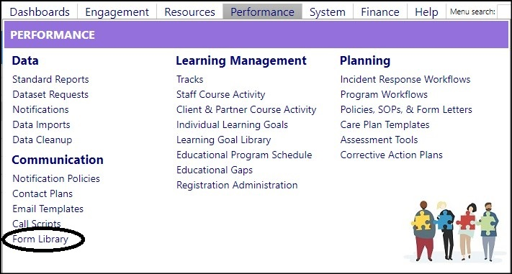Open the Help menu

(426, 12)
